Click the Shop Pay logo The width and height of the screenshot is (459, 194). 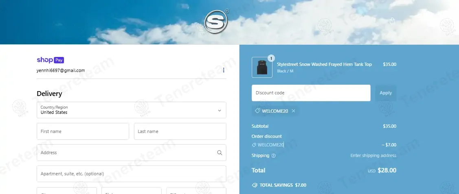tap(51, 60)
